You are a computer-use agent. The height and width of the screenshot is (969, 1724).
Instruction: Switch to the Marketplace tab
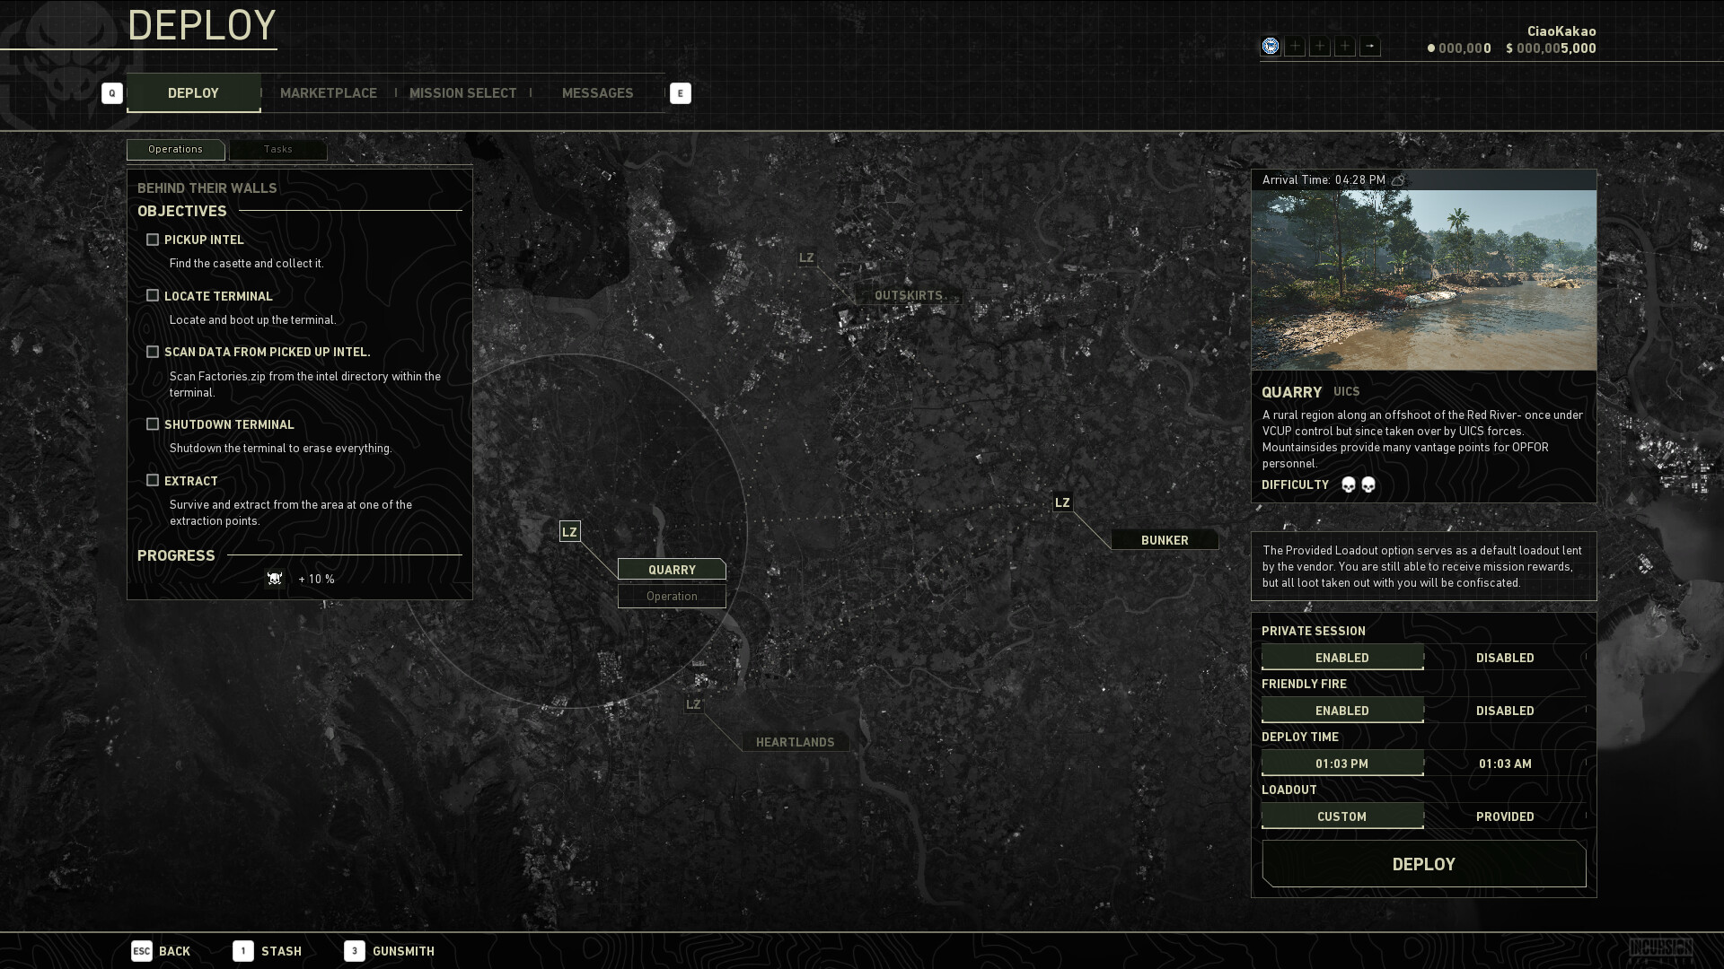coord(328,92)
